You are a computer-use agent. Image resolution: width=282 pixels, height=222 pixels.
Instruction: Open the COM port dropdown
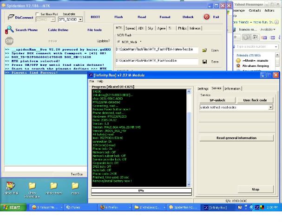(x=53, y=19)
